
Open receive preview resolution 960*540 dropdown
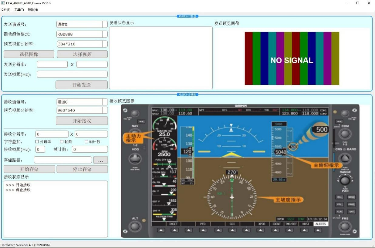tap(105, 110)
